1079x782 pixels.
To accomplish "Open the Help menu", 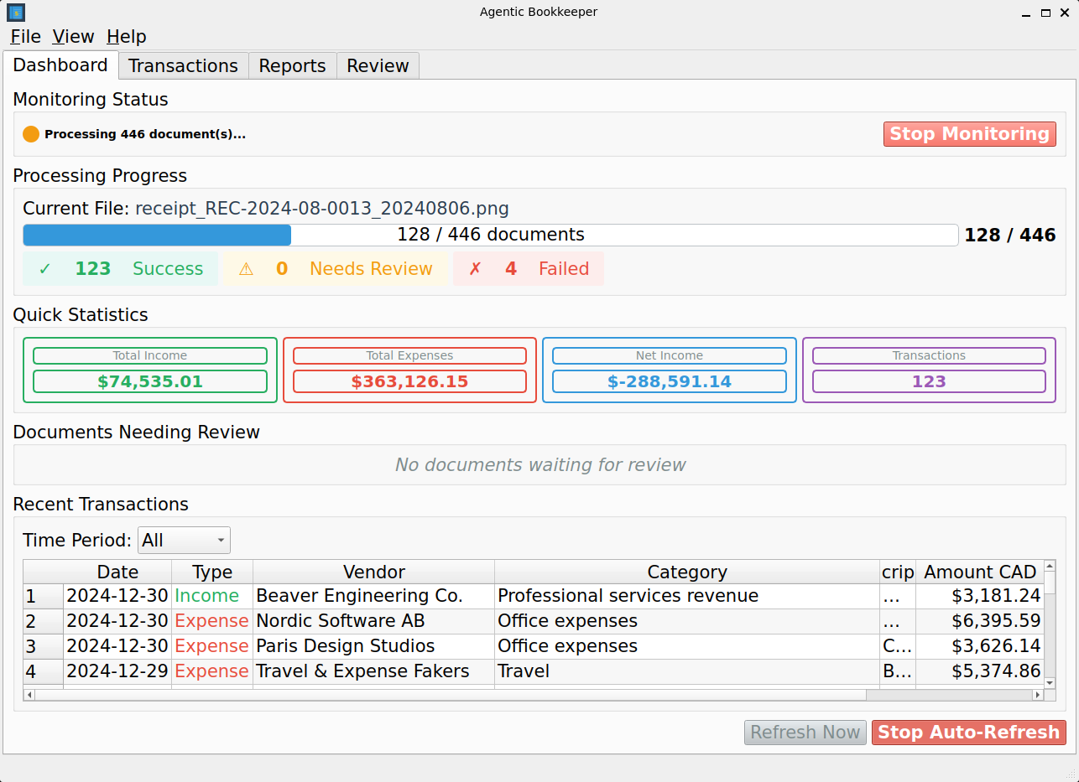I will 127,36.
